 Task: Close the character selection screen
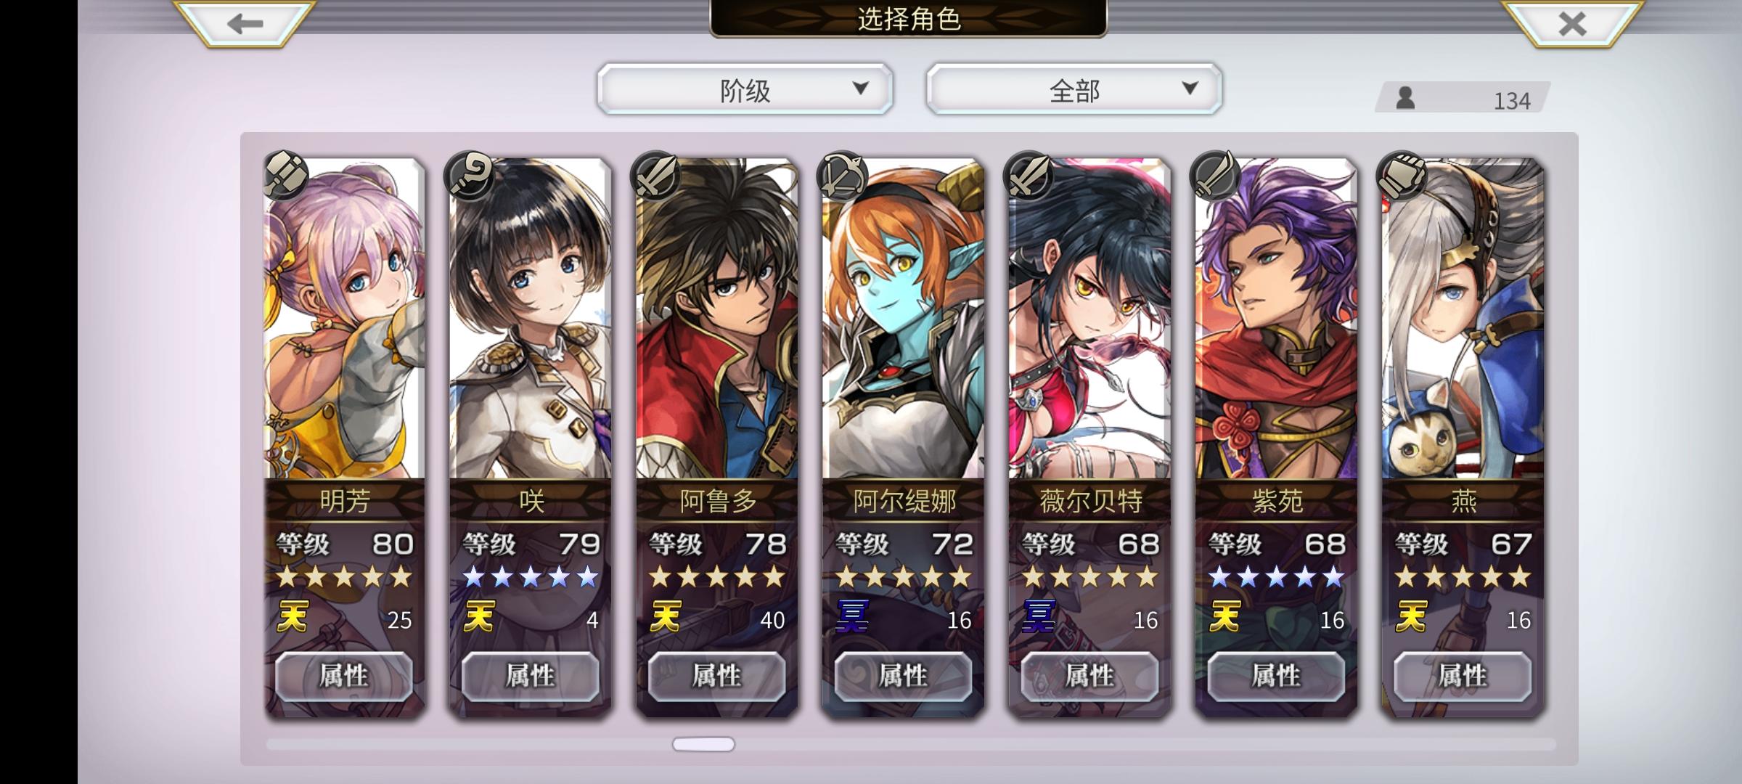(x=1572, y=23)
